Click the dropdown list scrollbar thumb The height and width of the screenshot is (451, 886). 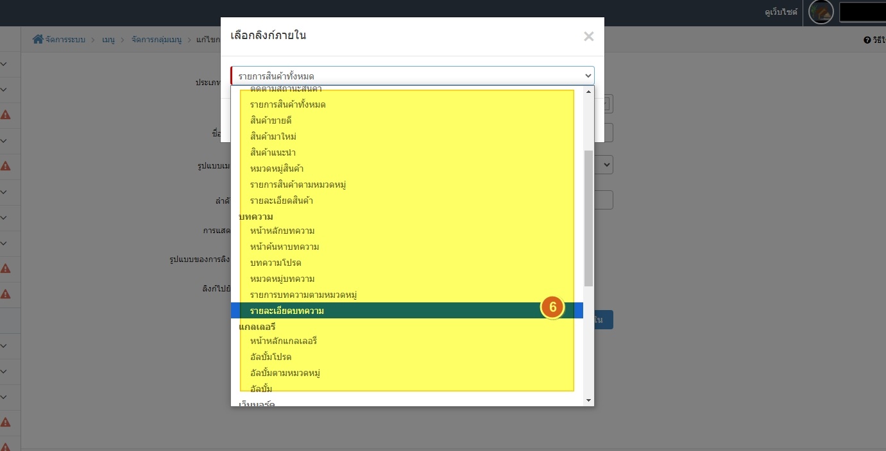[x=589, y=218]
